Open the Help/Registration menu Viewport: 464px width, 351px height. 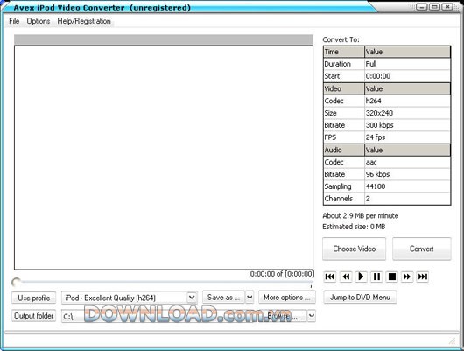pyautogui.click(x=84, y=21)
